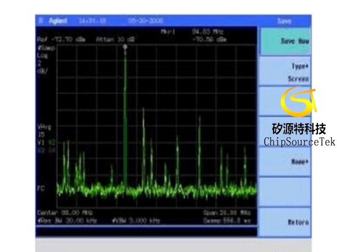
Task: Select the Center frequency readout
Action: click(65, 213)
